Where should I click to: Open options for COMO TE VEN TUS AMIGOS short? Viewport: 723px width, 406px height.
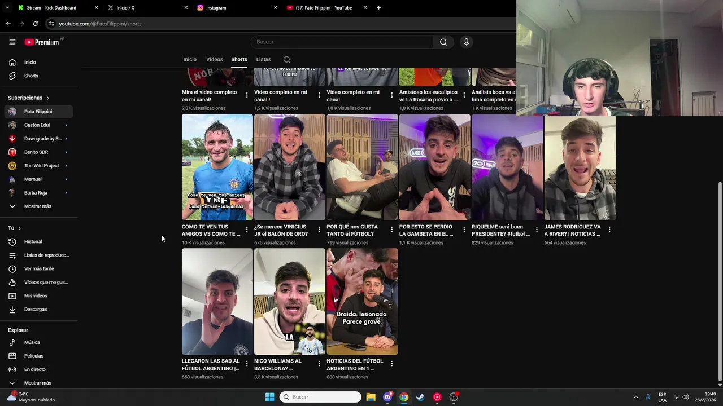247,230
